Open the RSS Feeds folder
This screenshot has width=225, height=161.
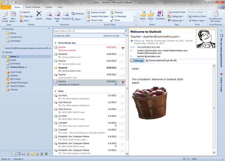pos(13,79)
